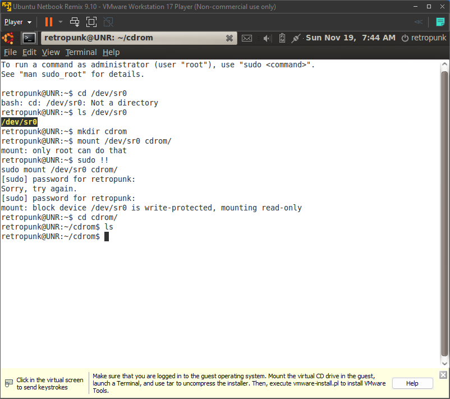Screen dimensions: 450x399
Task: Click the battery status indicator
Action: [282, 38]
